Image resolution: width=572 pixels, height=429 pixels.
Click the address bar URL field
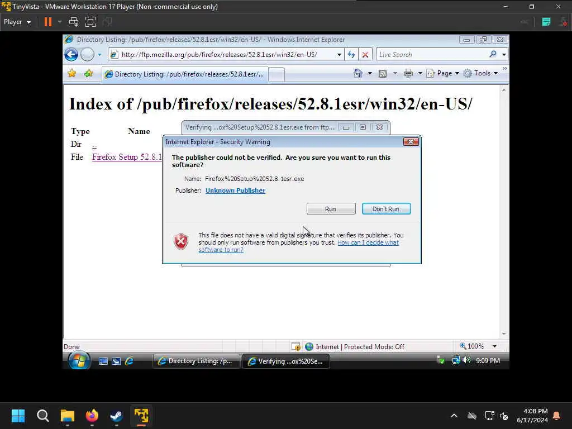(x=226, y=55)
